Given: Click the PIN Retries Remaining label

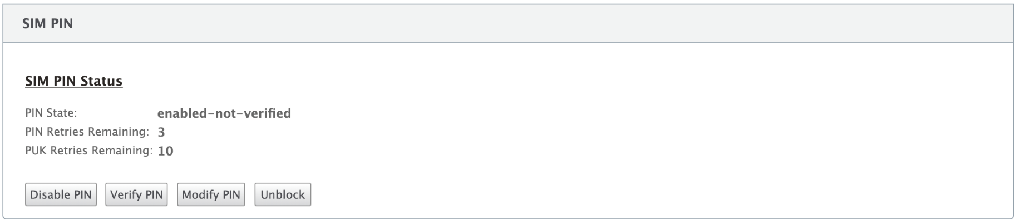Looking at the screenshot, I should (87, 132).
